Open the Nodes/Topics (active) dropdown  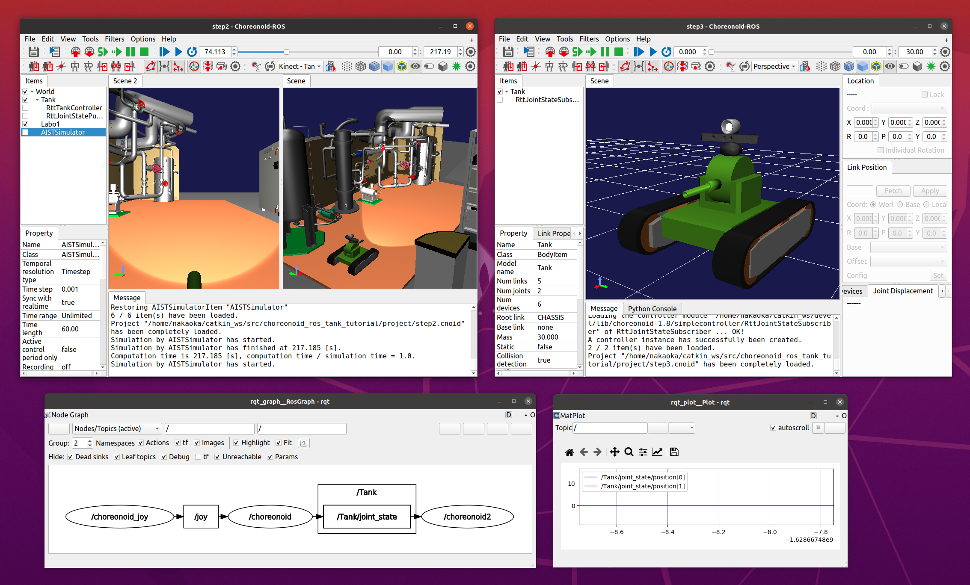click(x=117, y=428)
